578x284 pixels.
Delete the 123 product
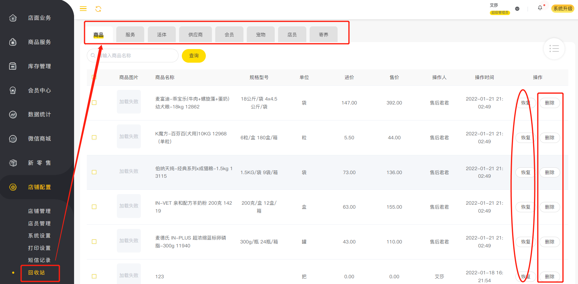coord(549,276)
